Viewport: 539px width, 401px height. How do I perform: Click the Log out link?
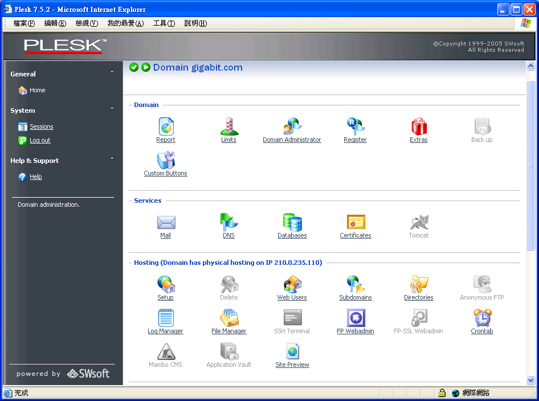tap(40, 140)
